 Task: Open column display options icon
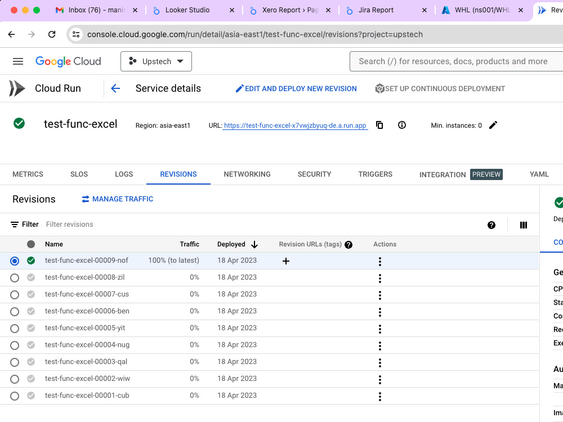524,225
